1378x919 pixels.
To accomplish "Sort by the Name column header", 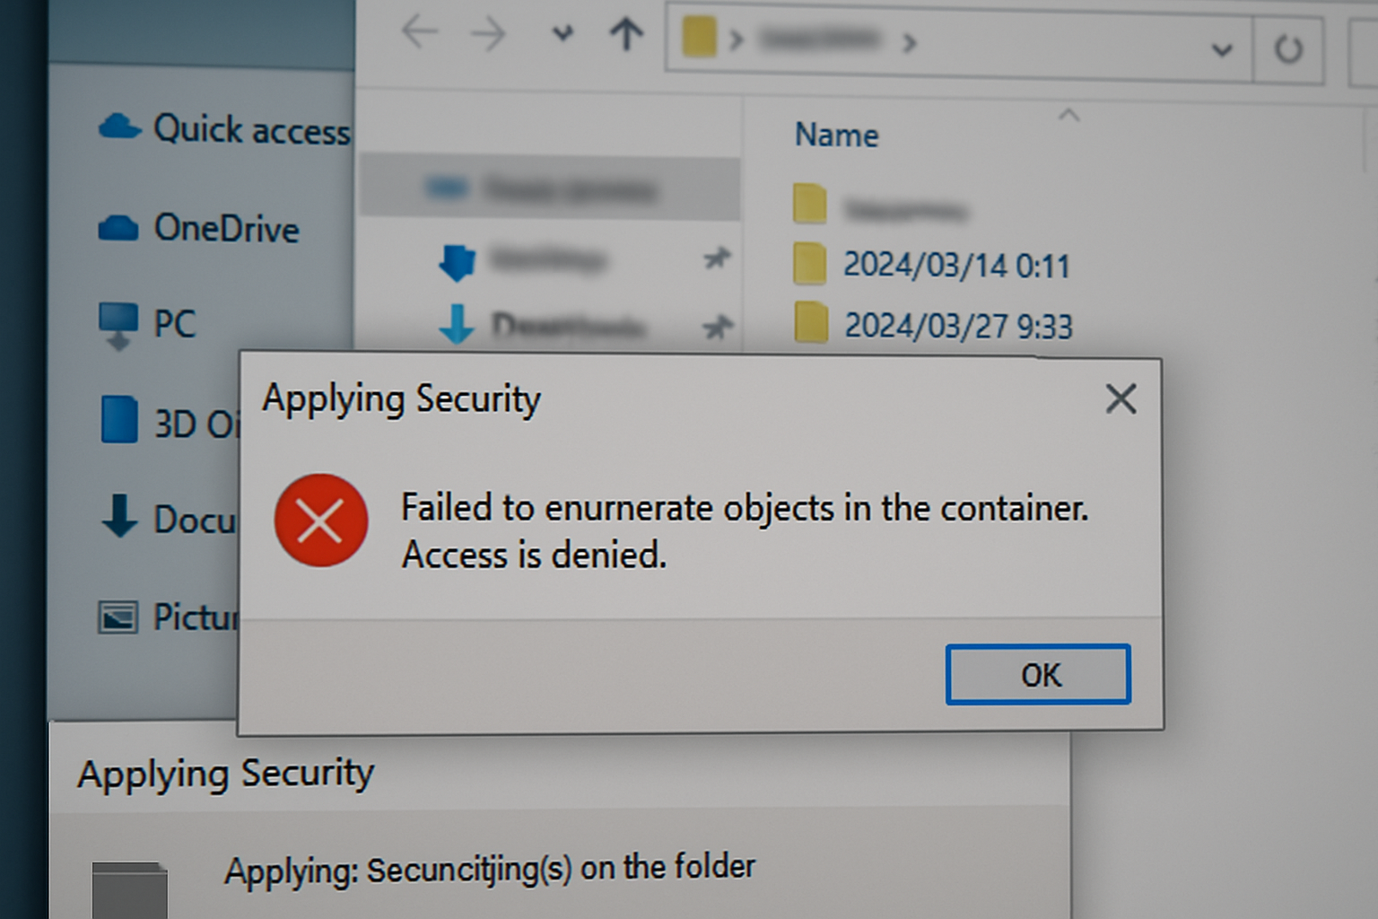I will [x=836, y=136].
